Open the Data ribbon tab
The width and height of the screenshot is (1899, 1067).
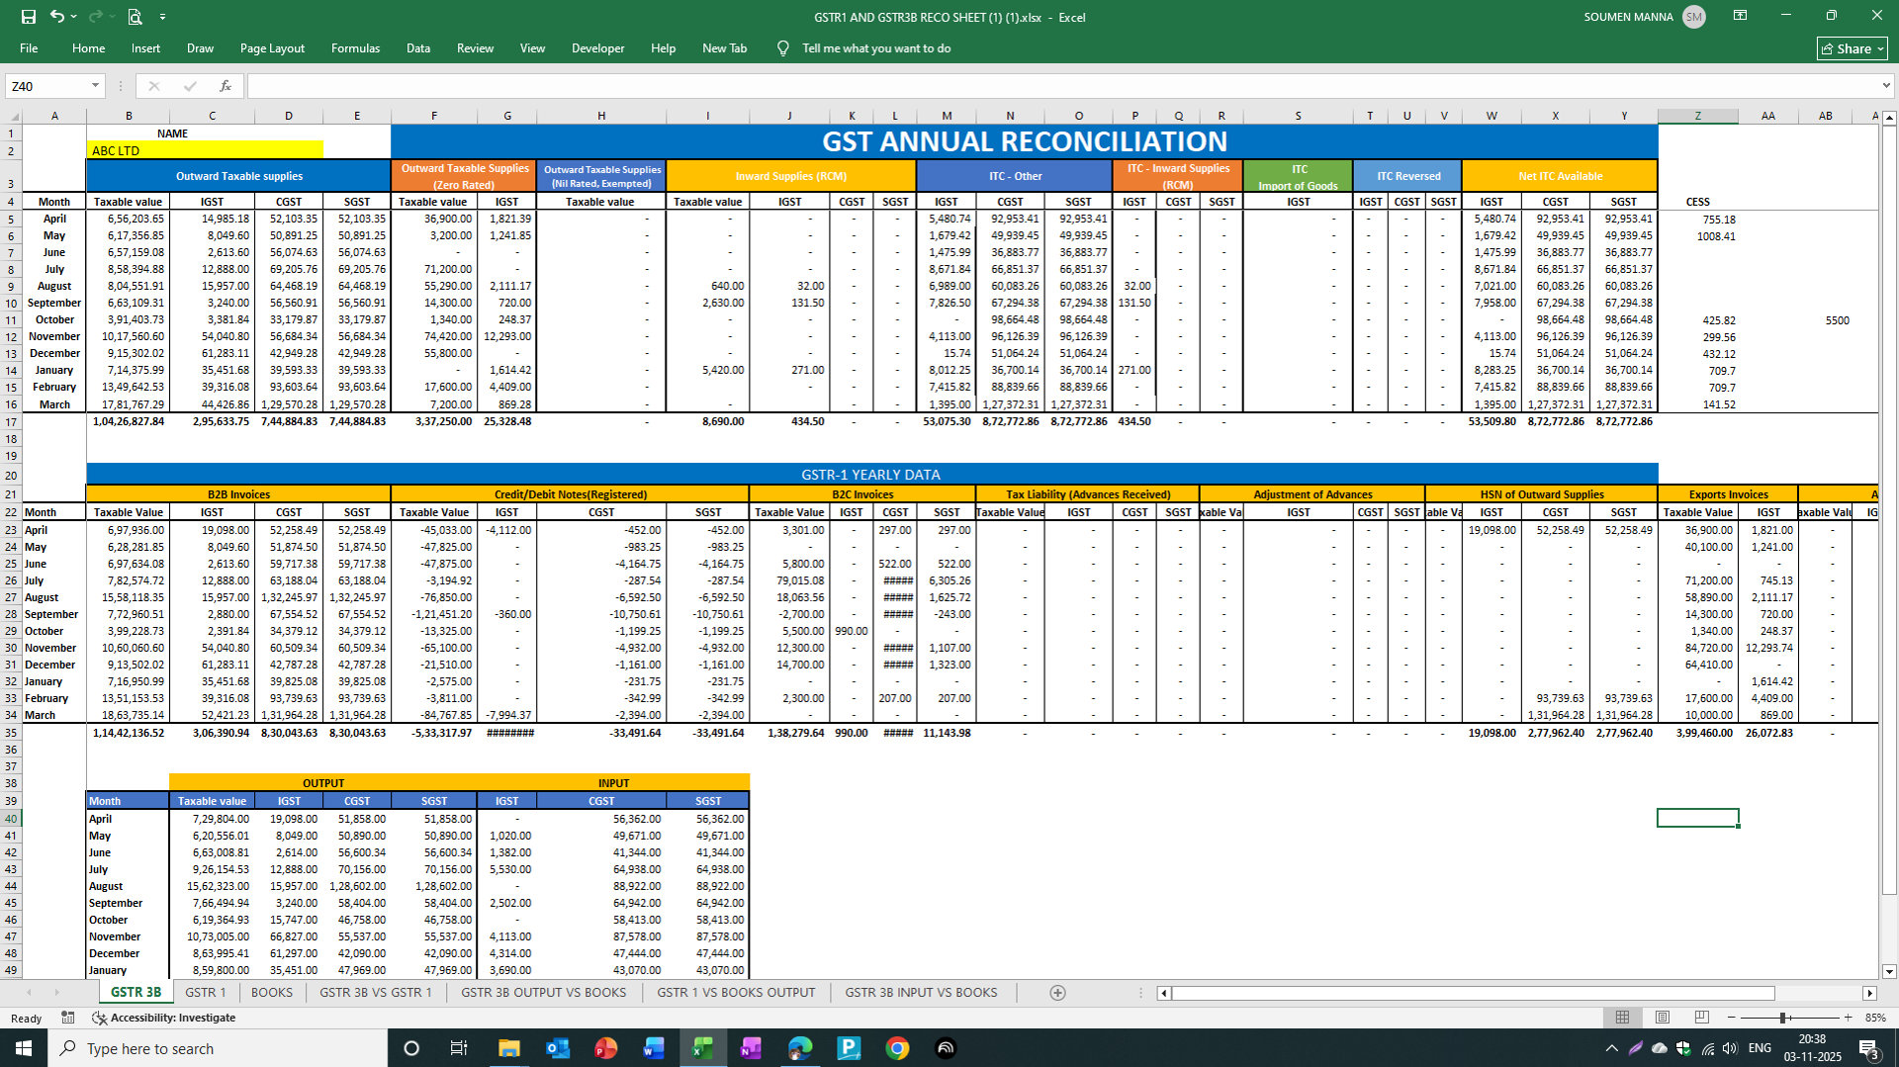418,48
